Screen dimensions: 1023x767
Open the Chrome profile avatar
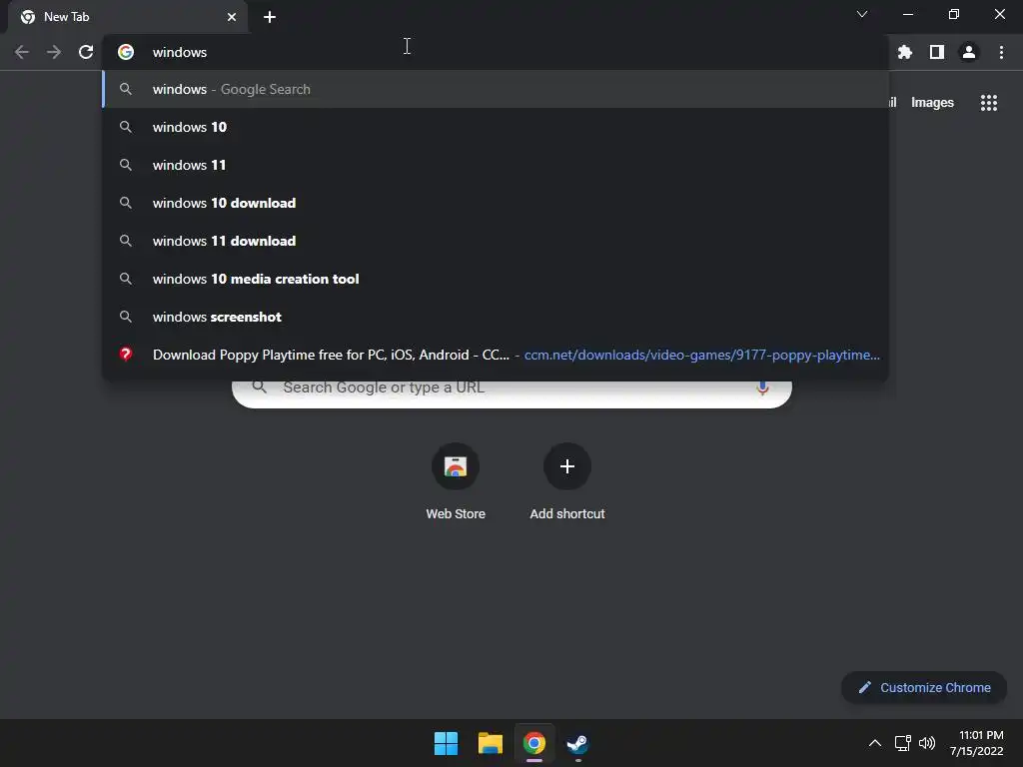point(969,52)
